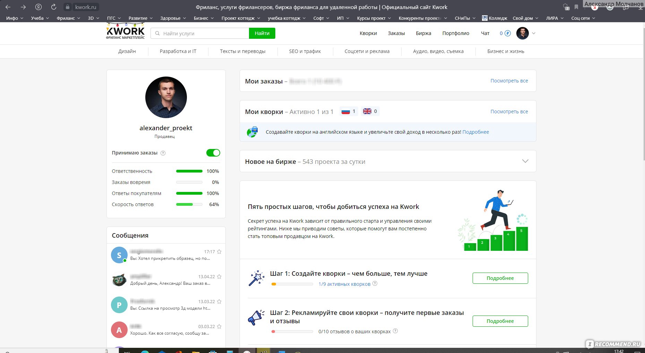Screen dimensions: 645x353
Task: Star the 17:17 message
Action: click(219, 252)
